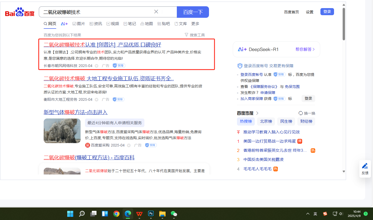Switch input language via 英 indicator
Screen dimensions: 373x220
tap(315, 214)
